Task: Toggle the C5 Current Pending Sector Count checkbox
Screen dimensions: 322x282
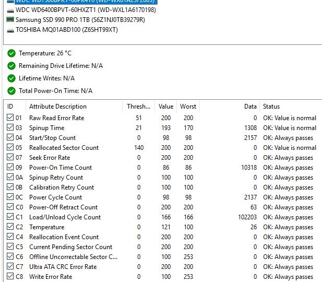Action: (x=10, y=247)
